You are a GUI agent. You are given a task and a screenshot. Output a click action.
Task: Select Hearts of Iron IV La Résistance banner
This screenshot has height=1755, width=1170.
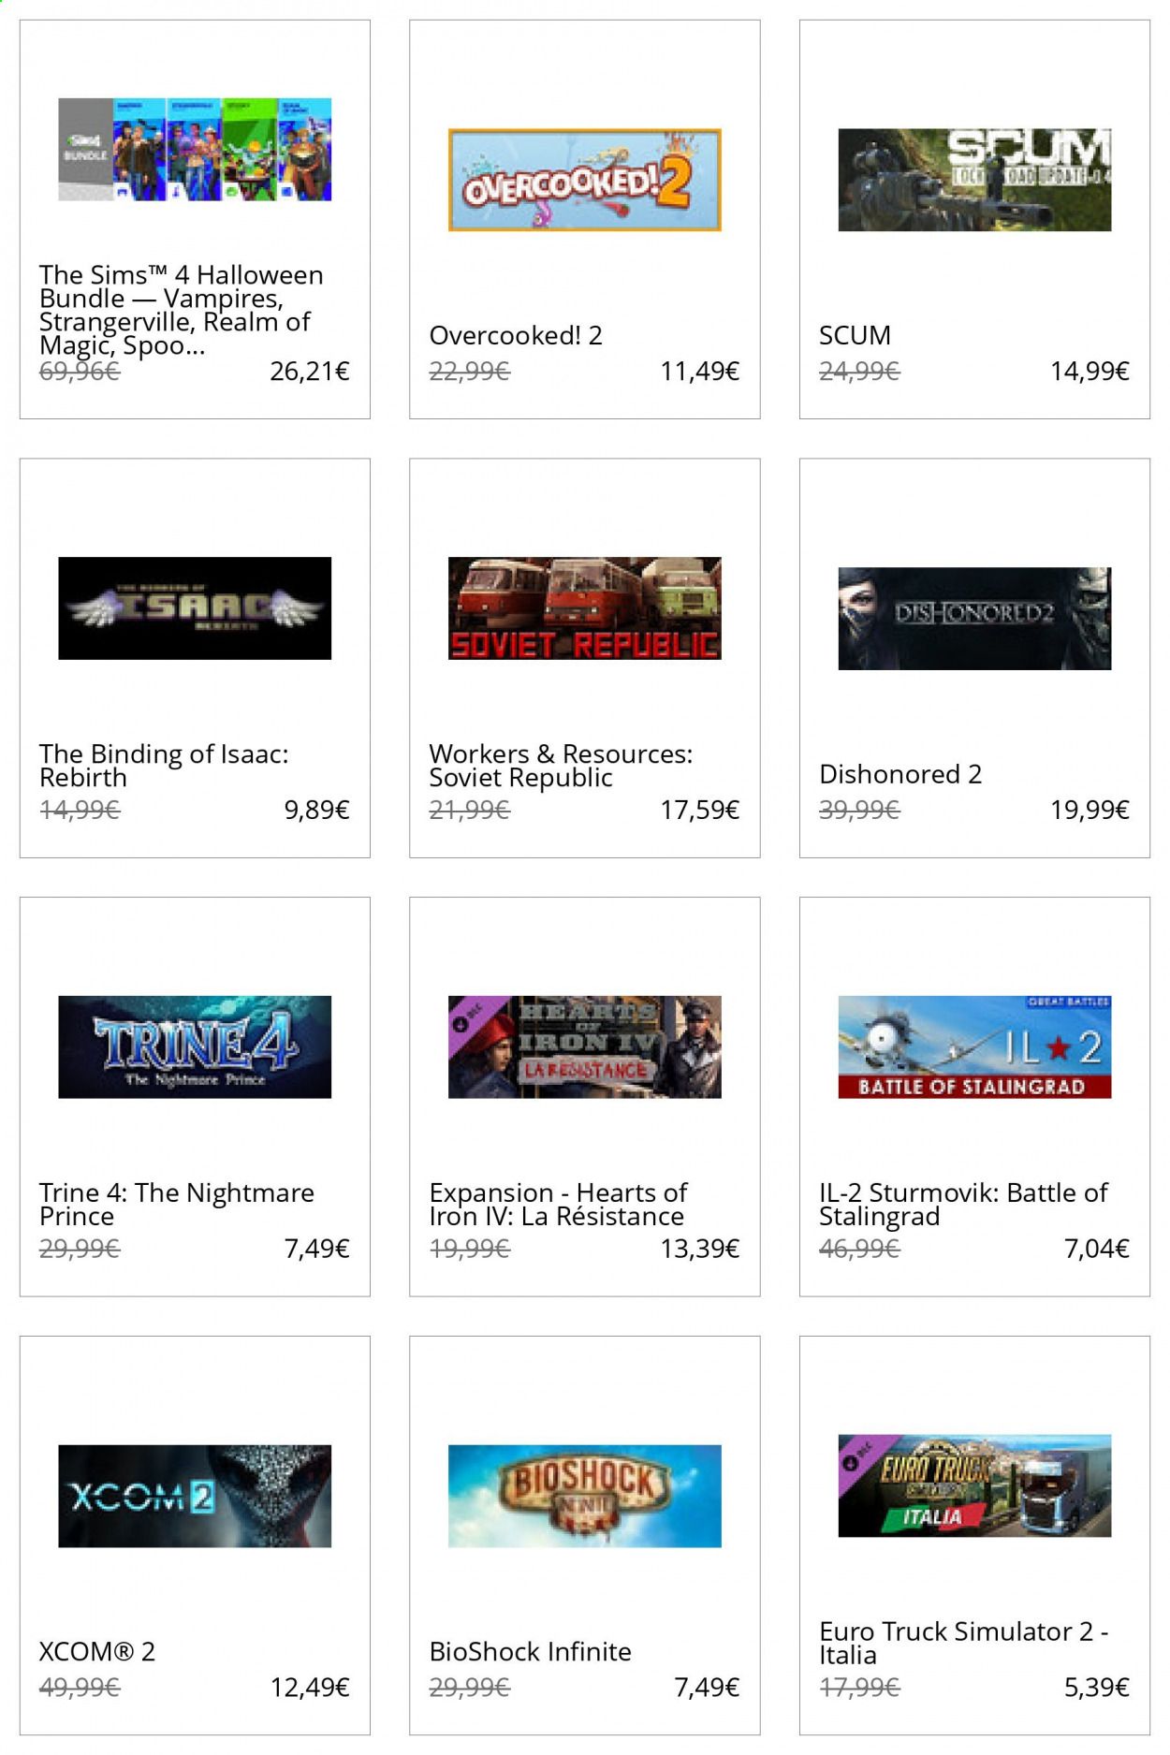click(585, 1046)
